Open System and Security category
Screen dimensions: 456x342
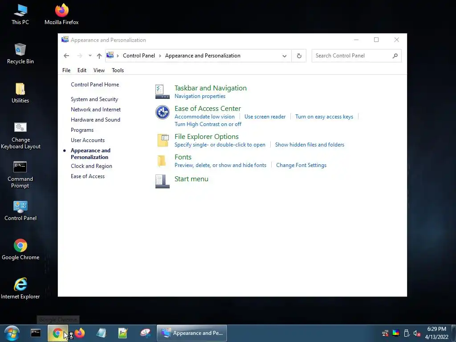click(x=94, y=99)
